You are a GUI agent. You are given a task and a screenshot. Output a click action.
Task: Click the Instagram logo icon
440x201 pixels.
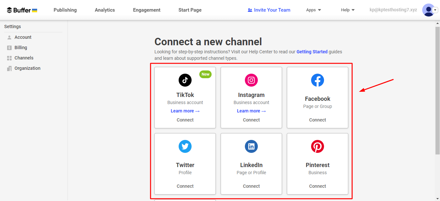click(251, 80)
